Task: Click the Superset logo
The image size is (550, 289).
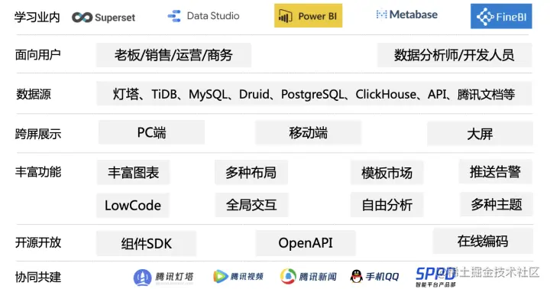Action: [103, 18]
